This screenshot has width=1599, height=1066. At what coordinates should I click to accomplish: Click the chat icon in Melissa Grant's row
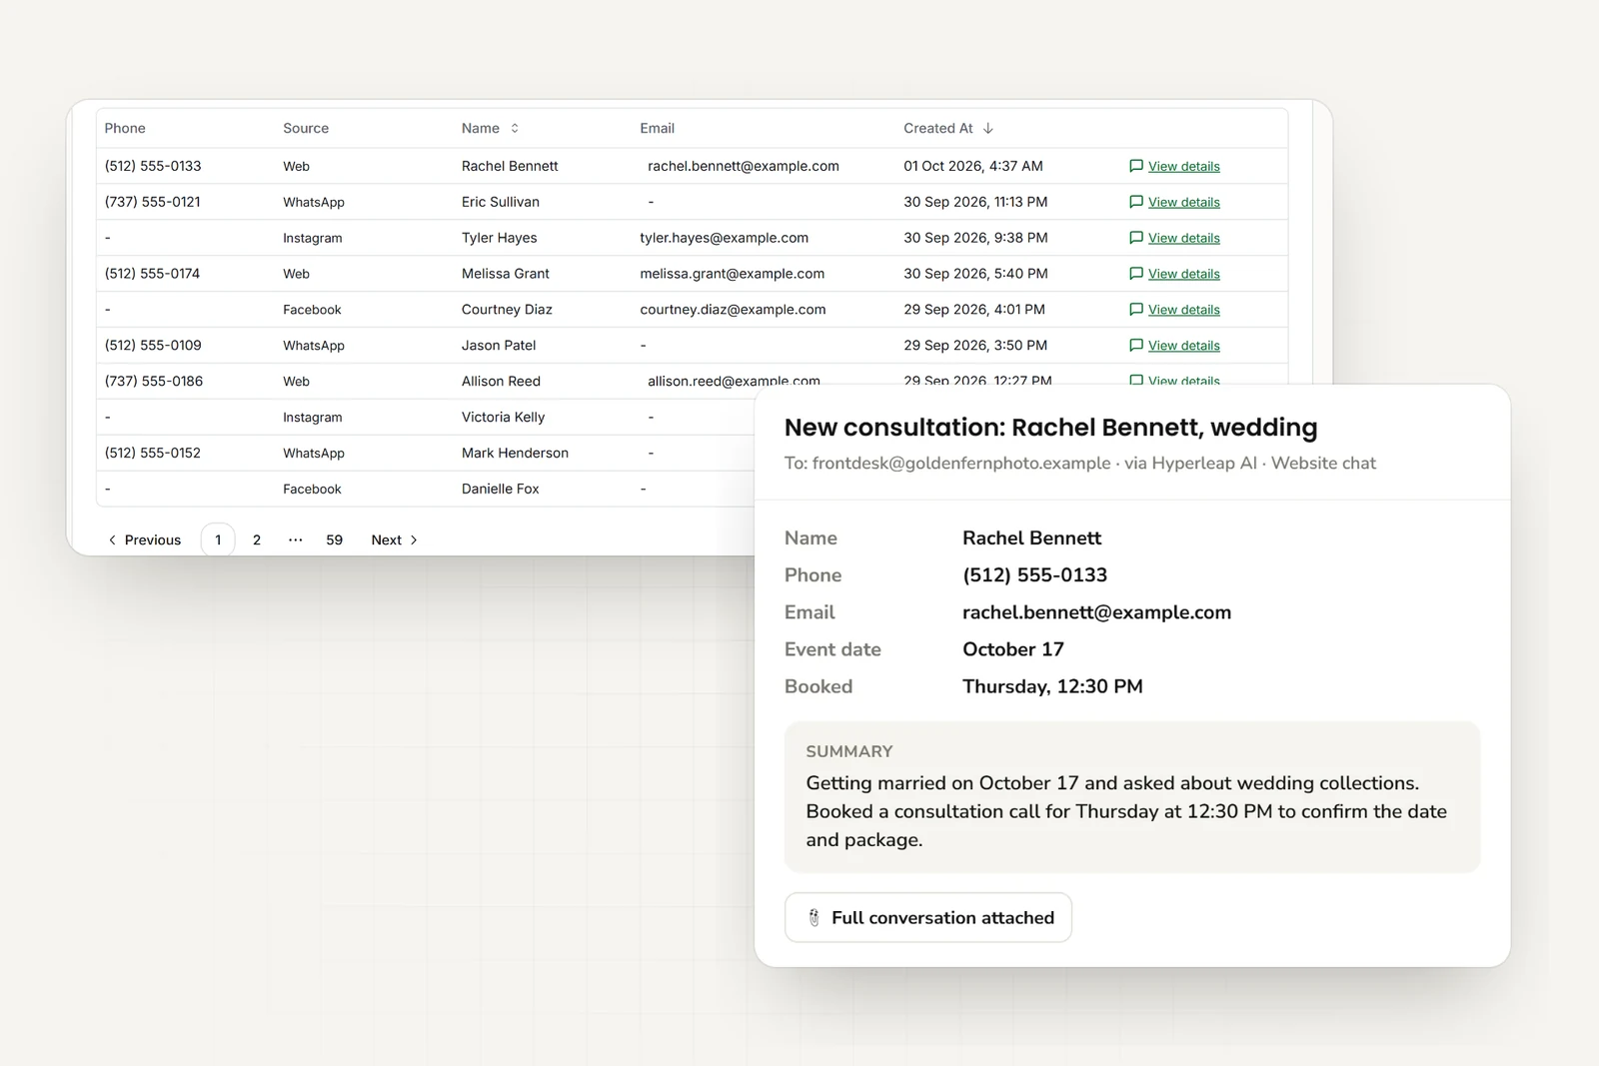(x=1136, y=274)
